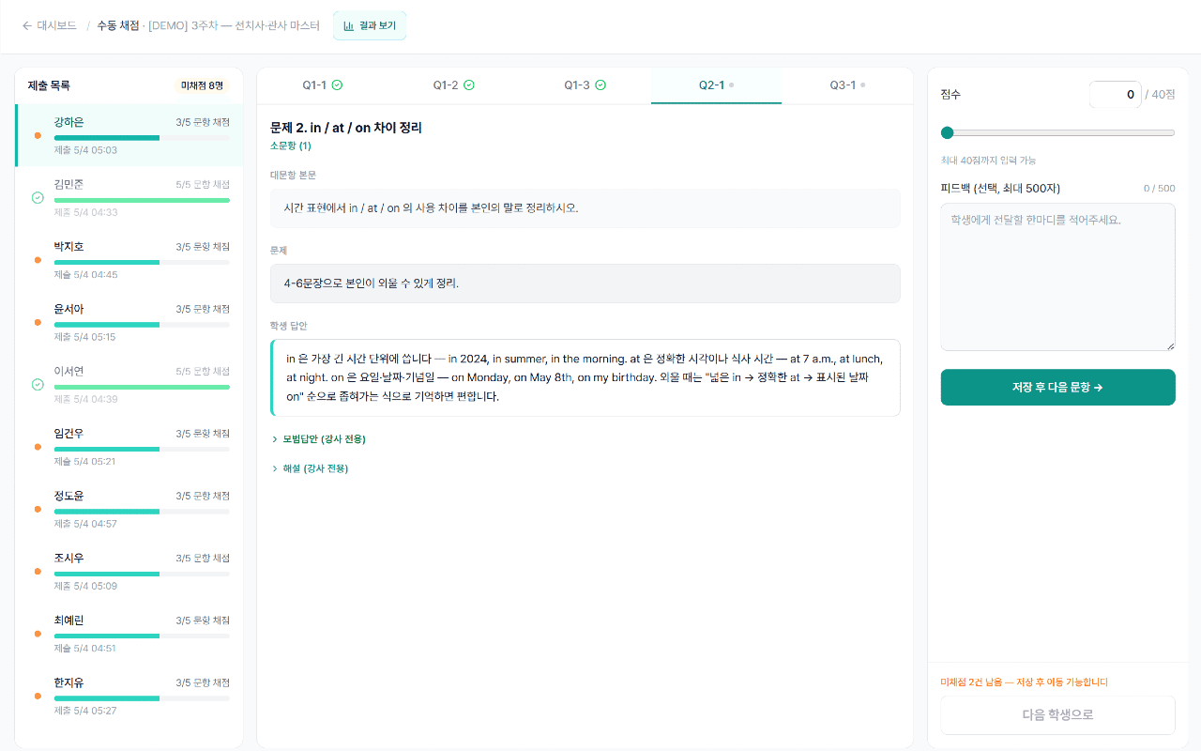
Task: Click the green check icon on Q1-3
Action: (x=600, y=85)
